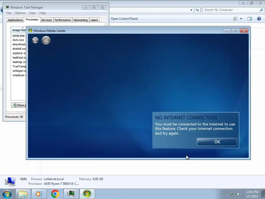Switch to Task Manager taskbar button
Image resolution: width=265 pixels, height=199 pixels.
[71, 194]
